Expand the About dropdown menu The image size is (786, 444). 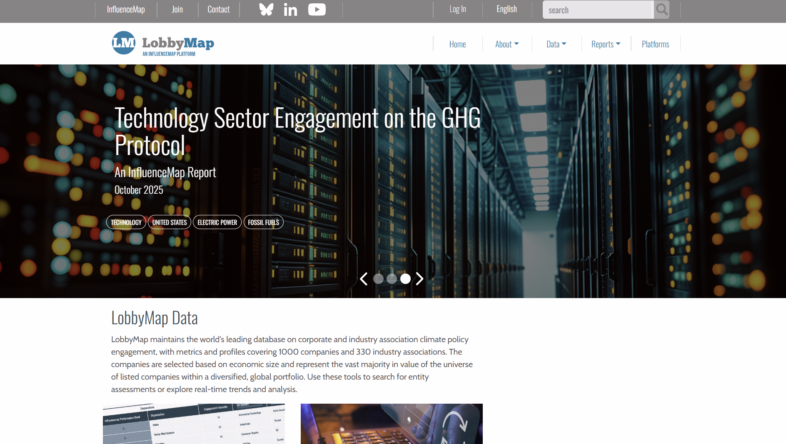click(507, 44)
